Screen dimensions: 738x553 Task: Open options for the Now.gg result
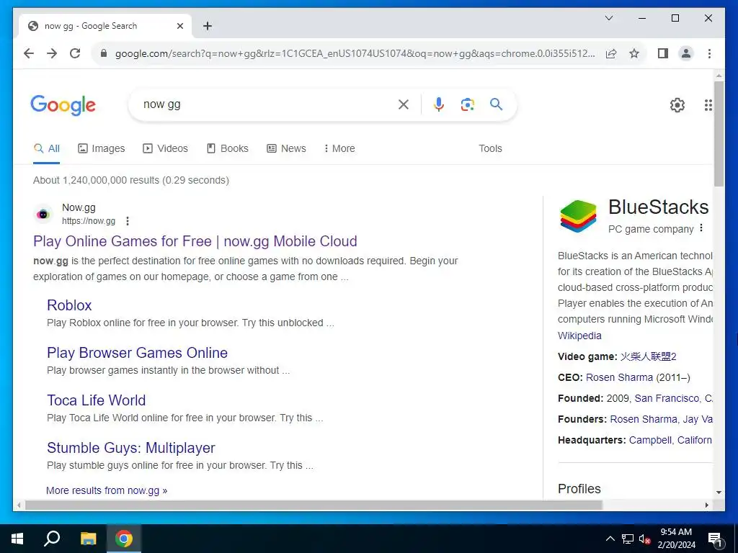click(x=127, y=221)
